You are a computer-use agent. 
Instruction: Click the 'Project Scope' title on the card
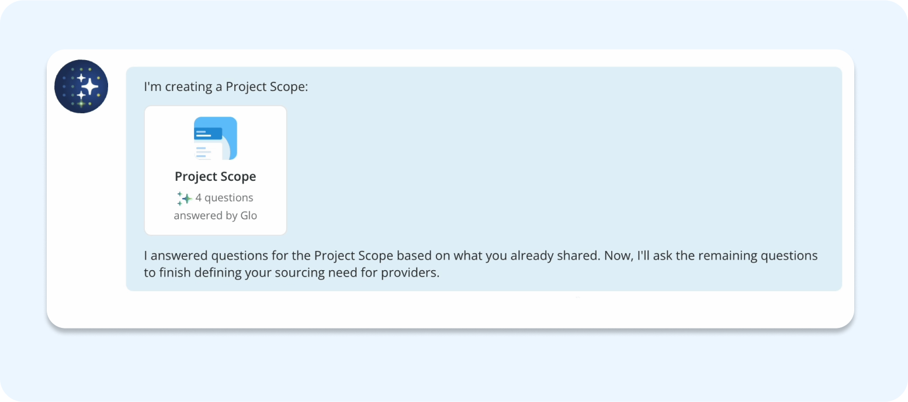(x=215, y=176)
